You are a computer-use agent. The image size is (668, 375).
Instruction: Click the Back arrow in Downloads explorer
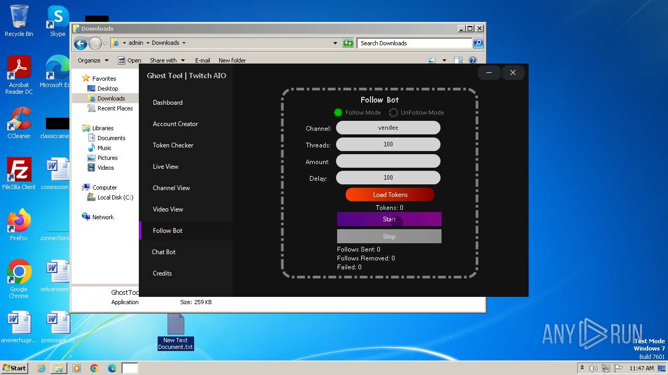pyautogui.click(x=80, y=43)
